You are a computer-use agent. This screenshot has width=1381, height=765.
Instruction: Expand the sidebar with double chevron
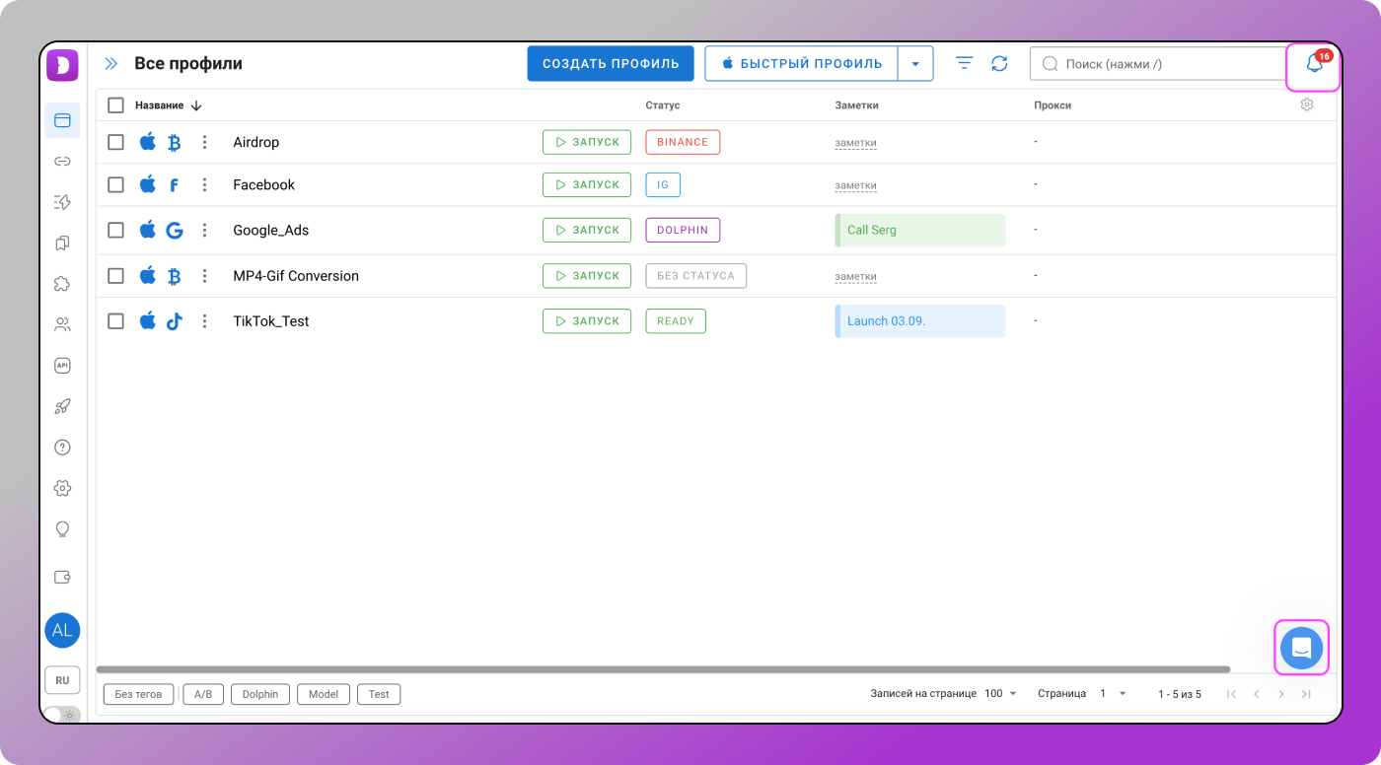pos(111,64)
